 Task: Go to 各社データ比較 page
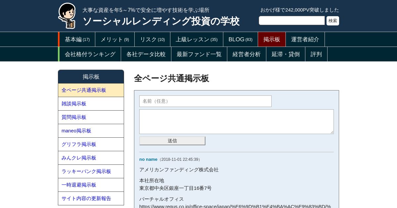146,54
